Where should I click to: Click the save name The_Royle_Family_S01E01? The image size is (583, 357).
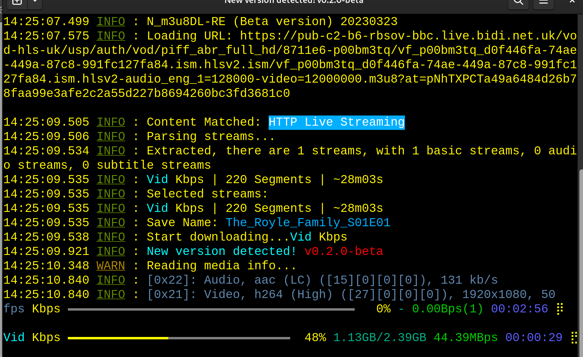coord(308,223)
